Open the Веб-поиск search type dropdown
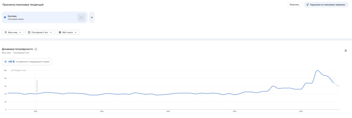The width and height of the screenshot is (352, 118). (68, 32)
